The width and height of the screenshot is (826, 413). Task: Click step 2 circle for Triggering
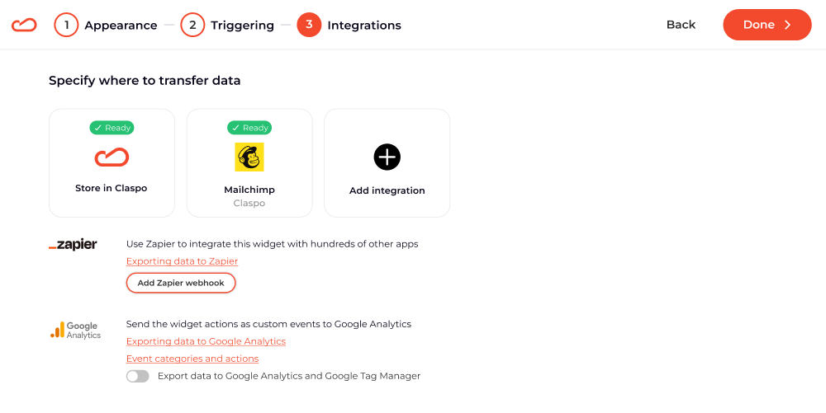click(x=192, y=25)
